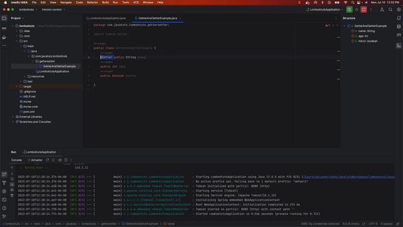Click the macOS Wi-Fi menu bar icon
The image size is (403, 227).
coord(346,3)
